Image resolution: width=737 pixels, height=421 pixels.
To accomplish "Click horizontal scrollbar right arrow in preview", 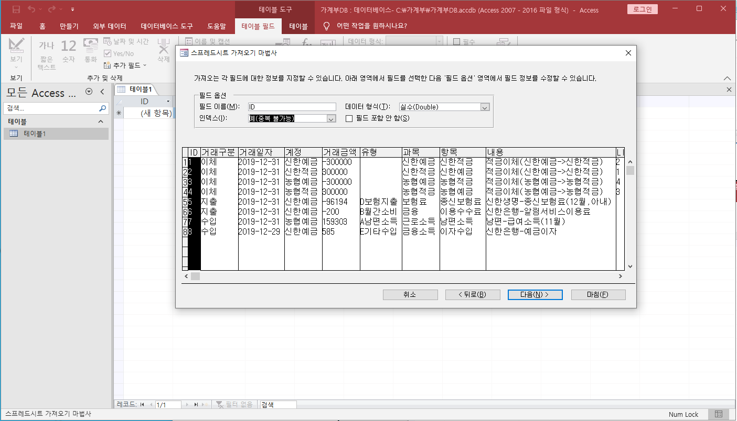I will (x=621, y=276).
